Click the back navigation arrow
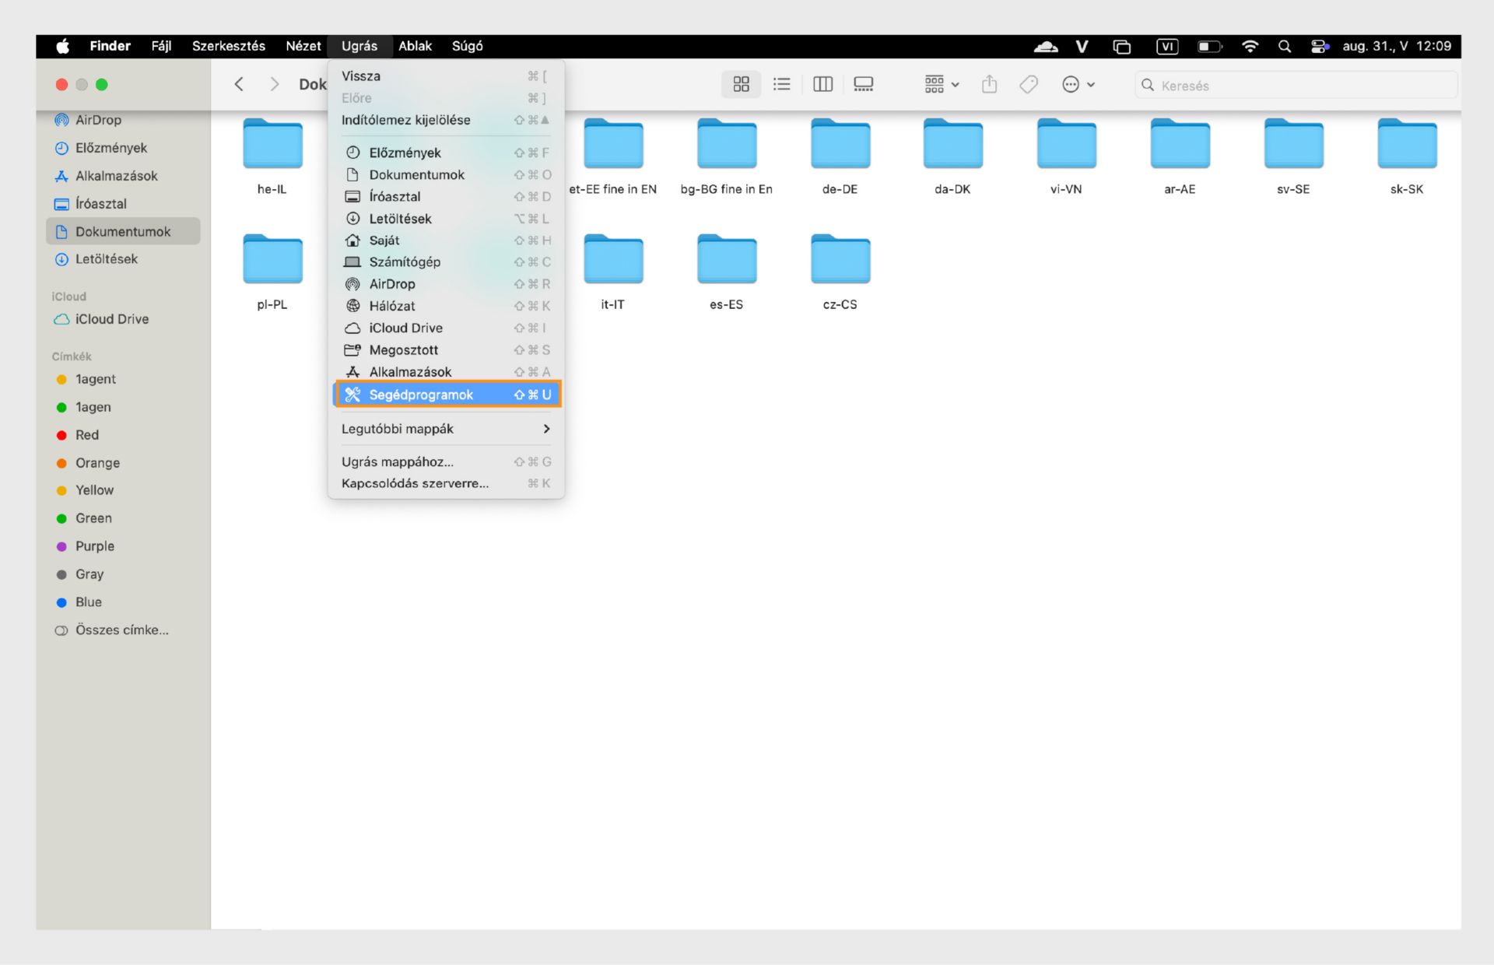This screenshot has height=965, width=1494. point(239,84)
